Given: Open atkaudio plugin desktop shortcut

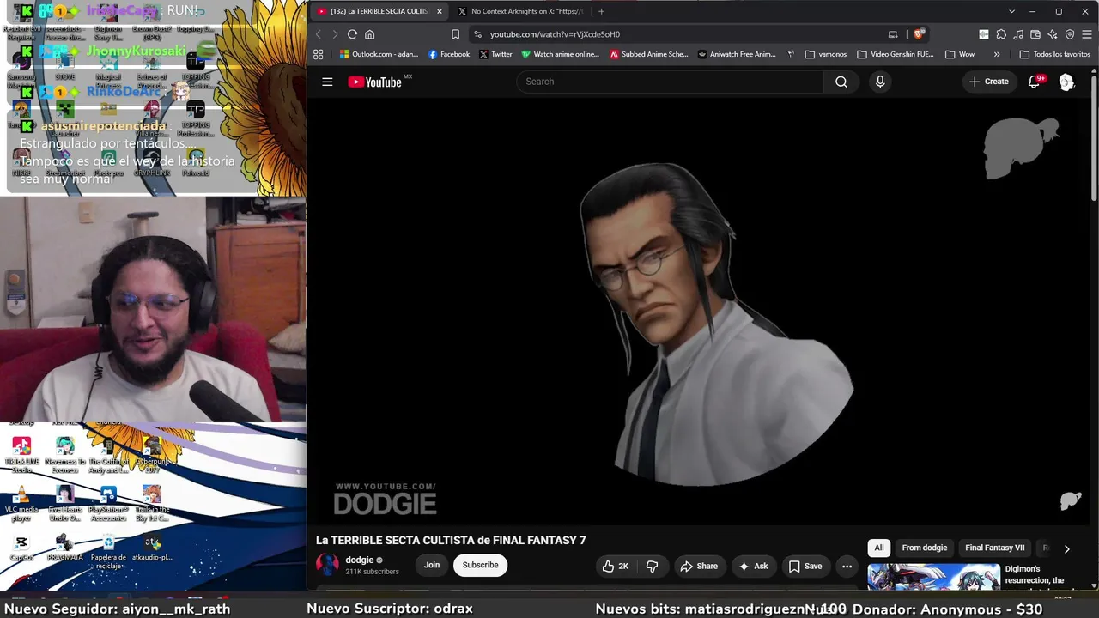Looking at the screenshot, I should [152, 548].
